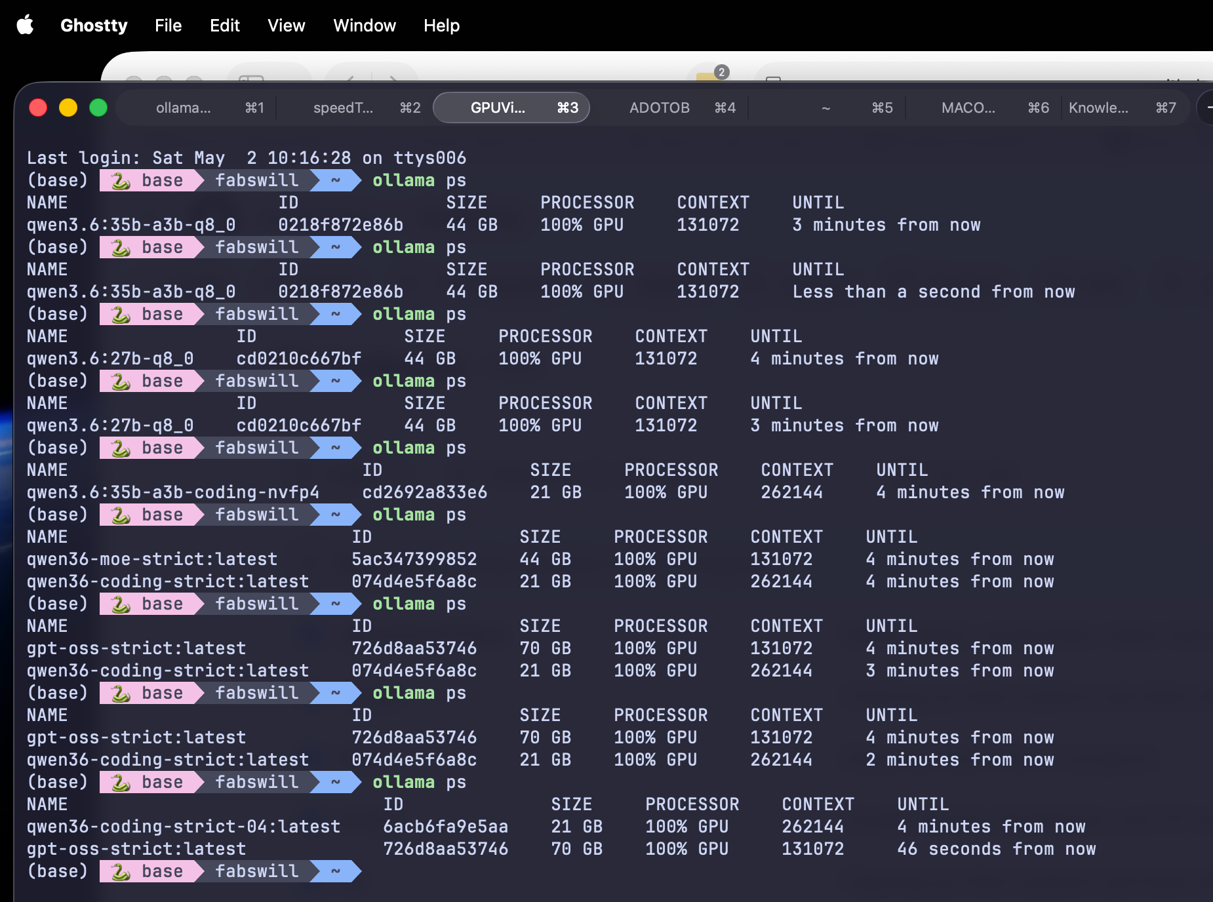Open the Window menu
This screenshot has height=902, width=1213.
[x=365, y=26]
